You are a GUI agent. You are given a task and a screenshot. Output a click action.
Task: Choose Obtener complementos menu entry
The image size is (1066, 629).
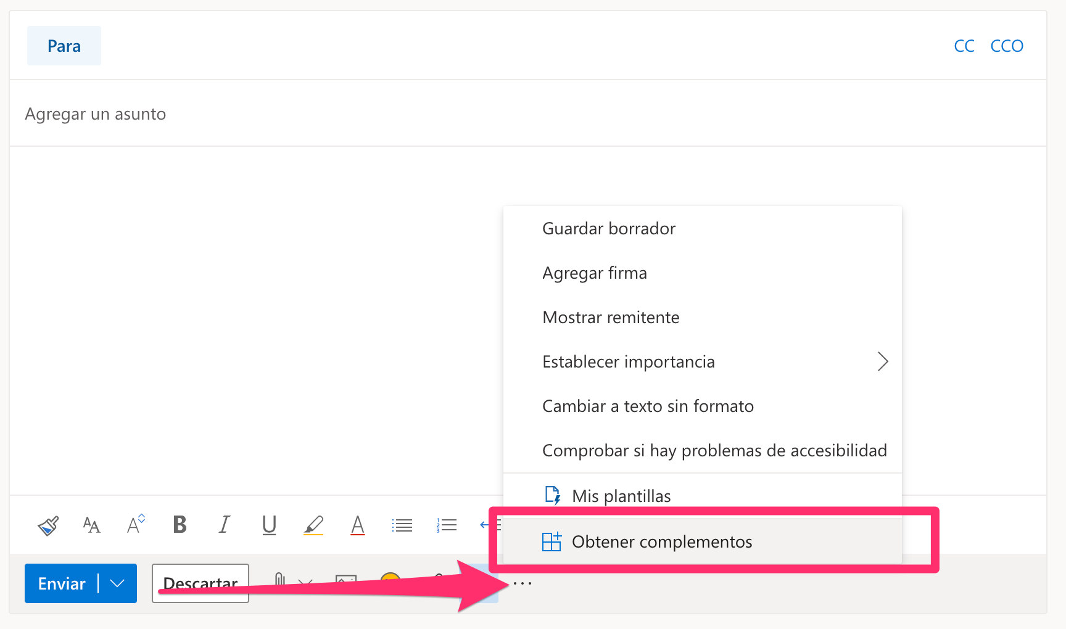661,542
